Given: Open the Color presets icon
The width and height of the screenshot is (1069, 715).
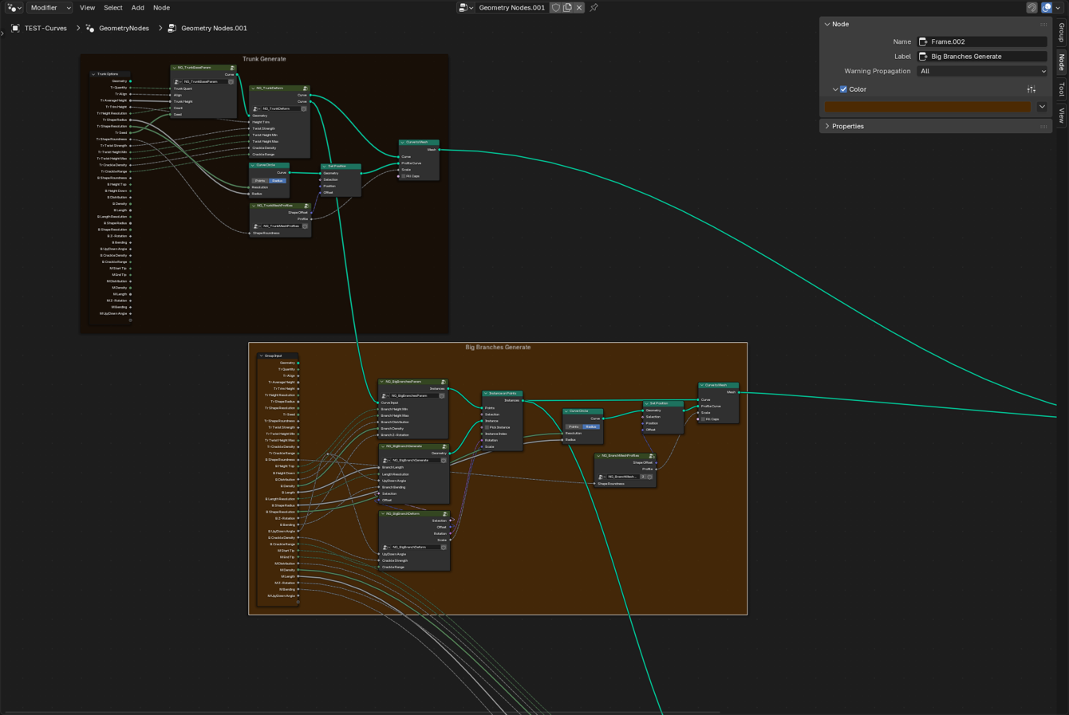Looking at the screenshot, I should [x=1032, y=89].
